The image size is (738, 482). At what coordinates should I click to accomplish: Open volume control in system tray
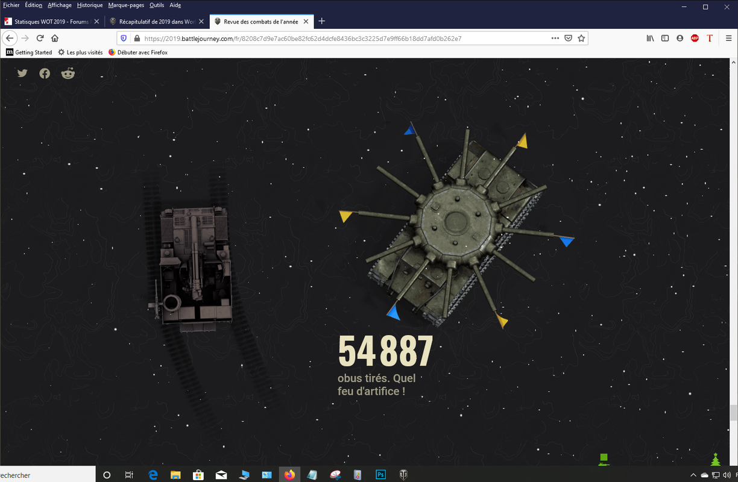click(725, 475)
